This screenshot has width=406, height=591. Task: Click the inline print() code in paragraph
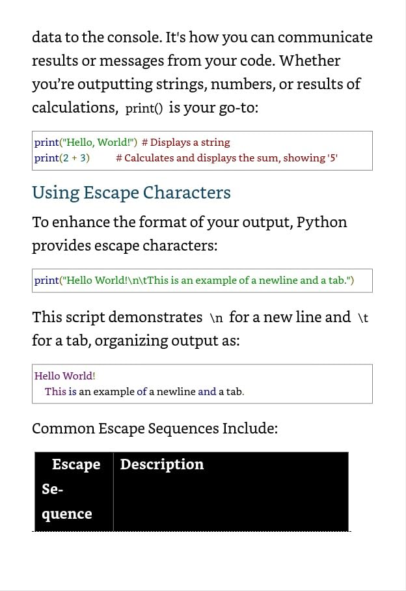coord(144,109)
